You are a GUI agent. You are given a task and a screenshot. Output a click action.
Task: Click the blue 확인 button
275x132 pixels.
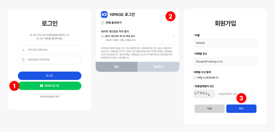click(x=241, y=109)
